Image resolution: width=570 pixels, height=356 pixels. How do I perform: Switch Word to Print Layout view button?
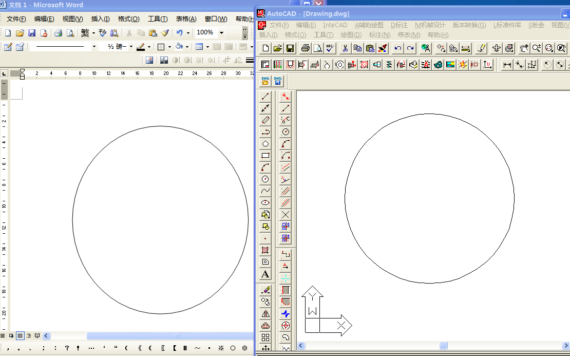tap(20, 335)
